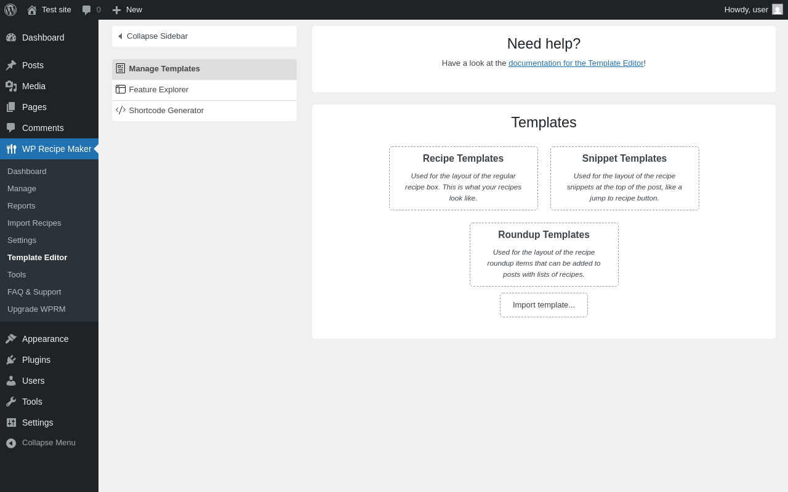The height and width of the screenshot is (492, 788).
Task: Click the Plugins plug icon
Action: pos(11,360)
